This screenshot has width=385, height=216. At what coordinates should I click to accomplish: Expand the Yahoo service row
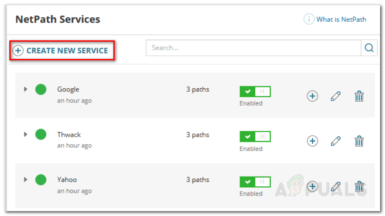pyautogui.click(x=26, y=180)
